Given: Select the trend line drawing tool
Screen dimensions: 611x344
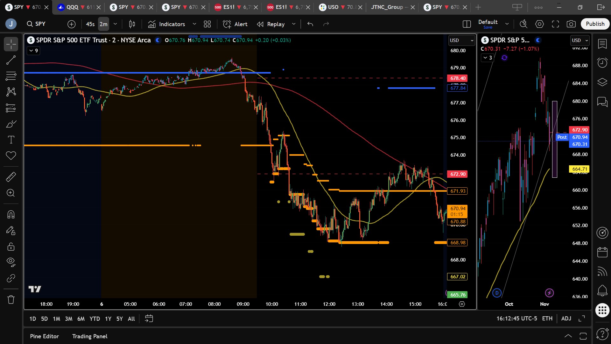Looking at the screenshot, I should click(x=11, y=60).
